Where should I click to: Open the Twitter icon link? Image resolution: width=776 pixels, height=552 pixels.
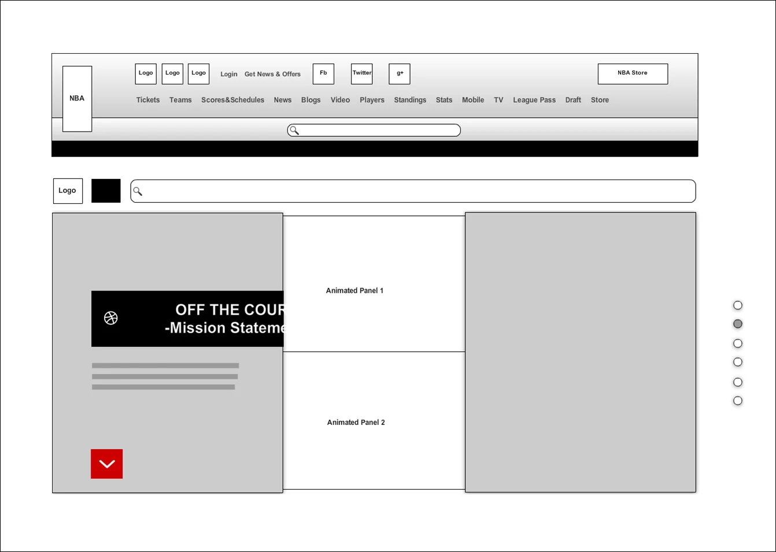(361, 73)
